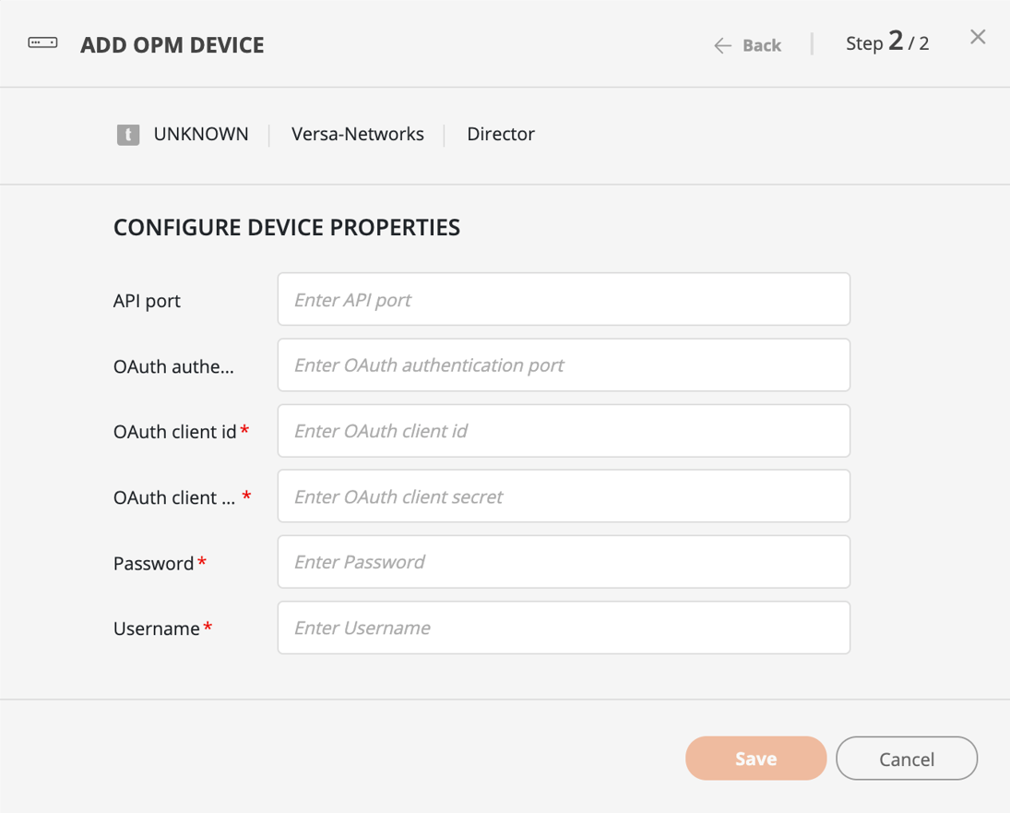Image resolution: width=1010 pixels, height=813 pixels.
Task: Focus the Enter Username text box
Action: pos(563,628)
